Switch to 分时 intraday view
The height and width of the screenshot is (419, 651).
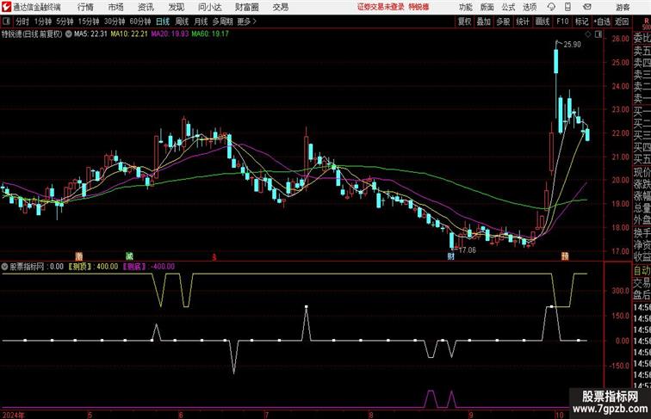coord(22,22)
